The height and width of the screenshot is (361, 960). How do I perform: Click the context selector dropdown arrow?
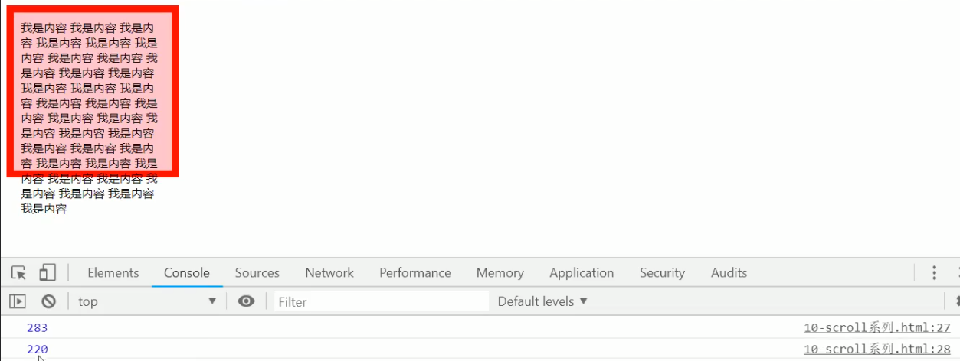click(212, 301)
